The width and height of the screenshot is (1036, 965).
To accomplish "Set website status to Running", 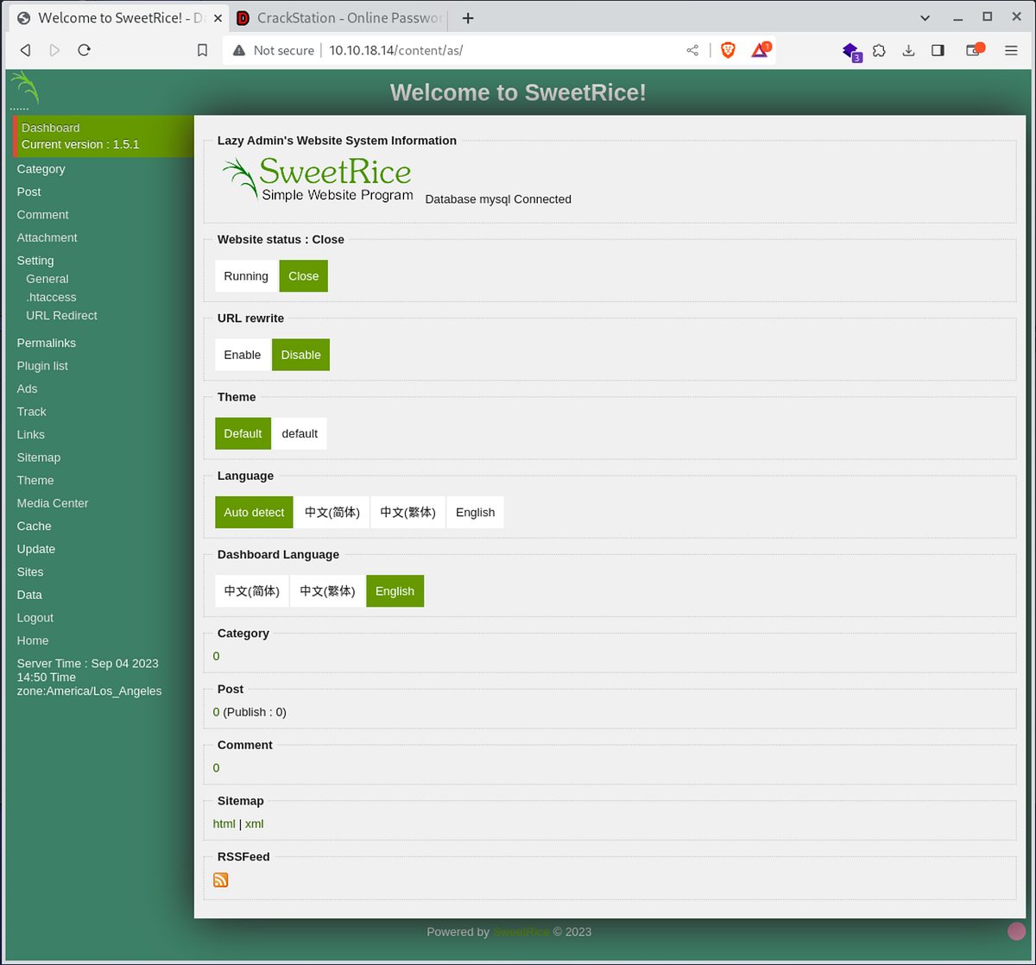I will point(246,276).
